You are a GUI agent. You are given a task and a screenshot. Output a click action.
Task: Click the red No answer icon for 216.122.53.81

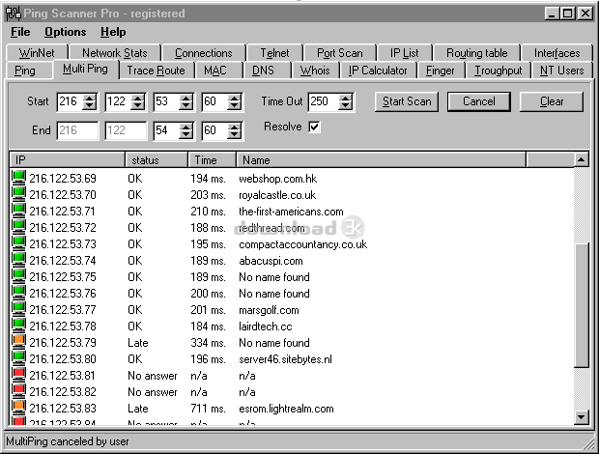tap(18, 375)
